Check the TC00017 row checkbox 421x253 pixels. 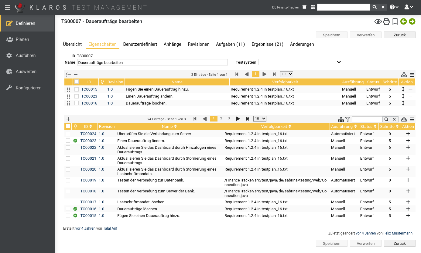click(x=68, y=202)
